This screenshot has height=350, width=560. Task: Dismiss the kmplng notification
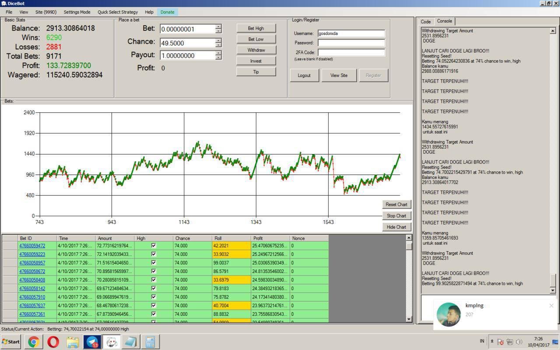[x=551, y=306]
